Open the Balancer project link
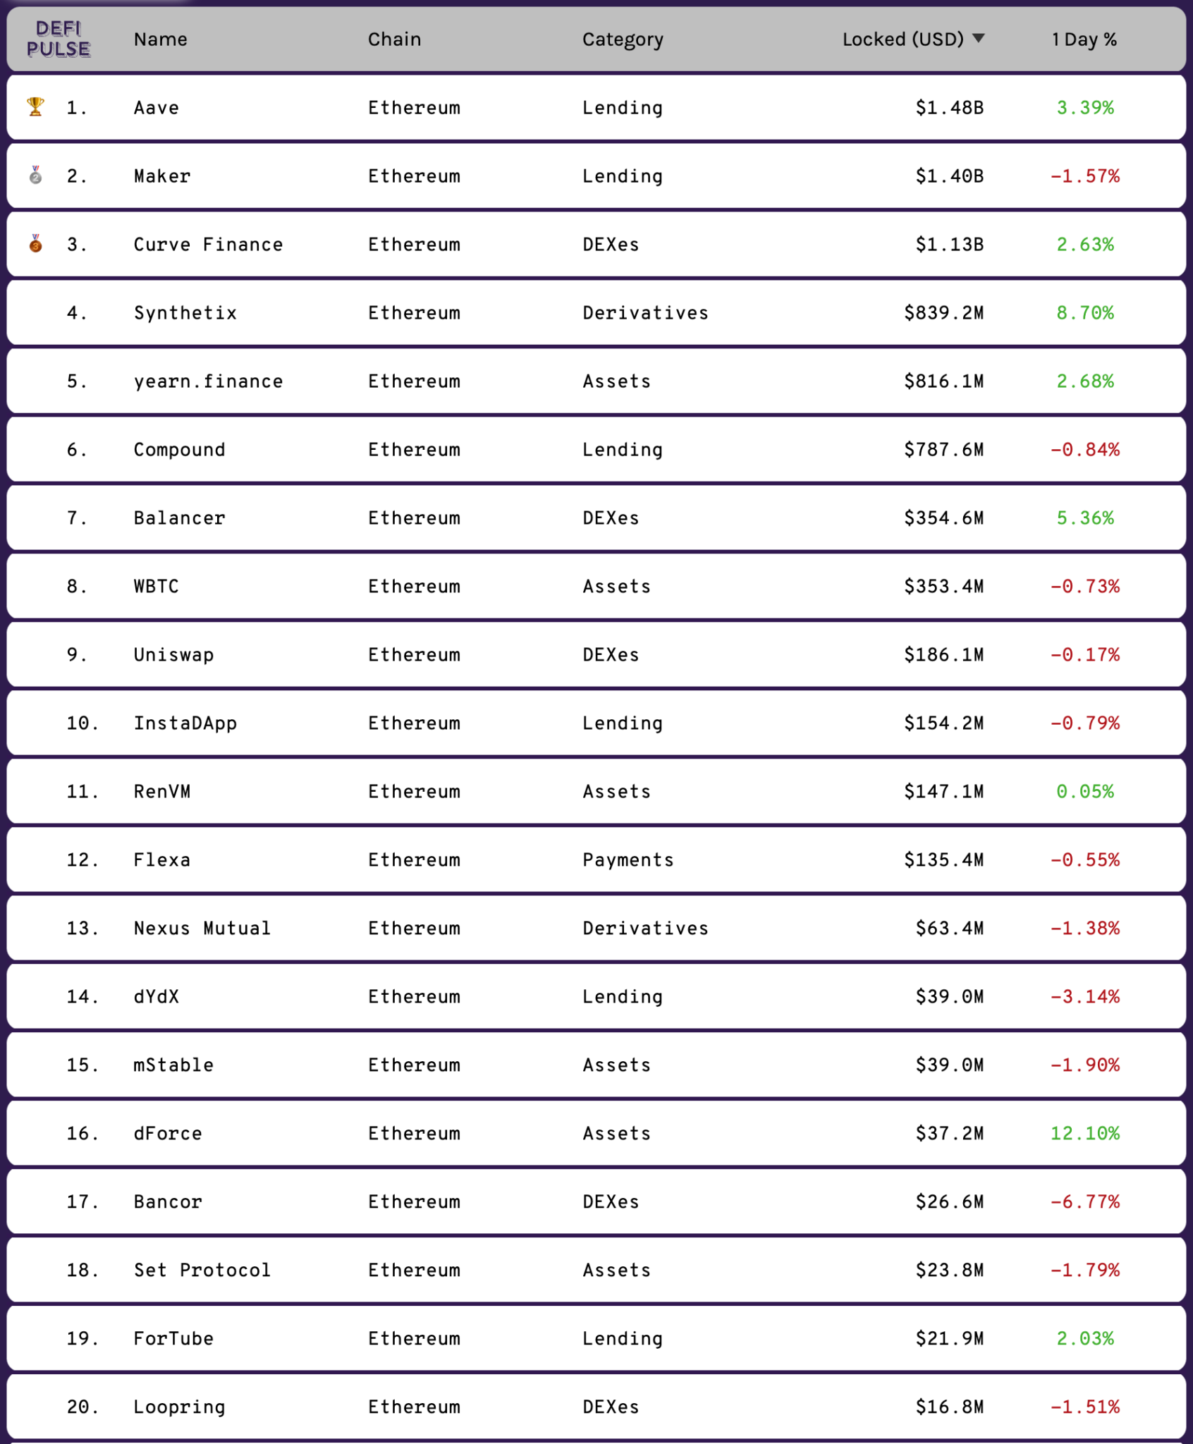The image size is (1193, 1444). click(180, 518)
